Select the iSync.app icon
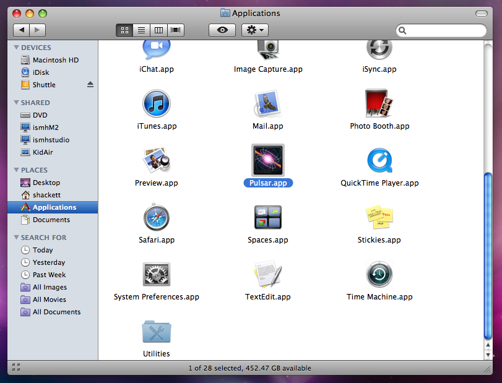This screenshot has height=383, width=502. click(x=379, y=50)
